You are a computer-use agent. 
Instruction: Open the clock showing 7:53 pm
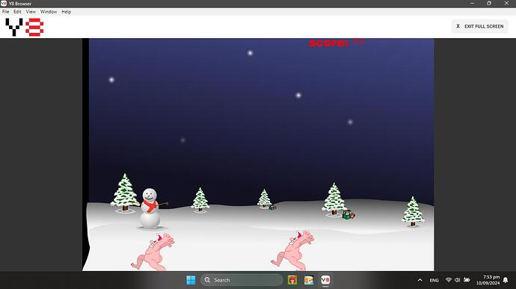(x=488, y=280)
